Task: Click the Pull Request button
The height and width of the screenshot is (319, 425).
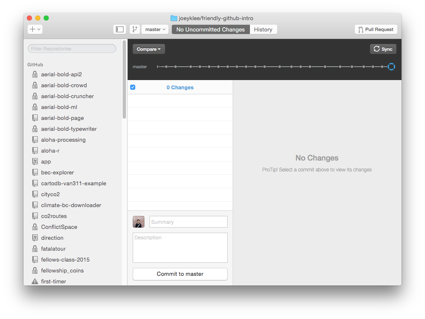Action: 376,29
